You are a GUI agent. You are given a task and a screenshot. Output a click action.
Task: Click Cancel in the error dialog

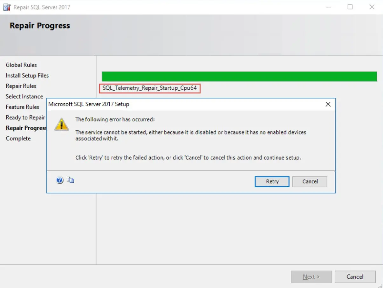[x=310, y=182]
